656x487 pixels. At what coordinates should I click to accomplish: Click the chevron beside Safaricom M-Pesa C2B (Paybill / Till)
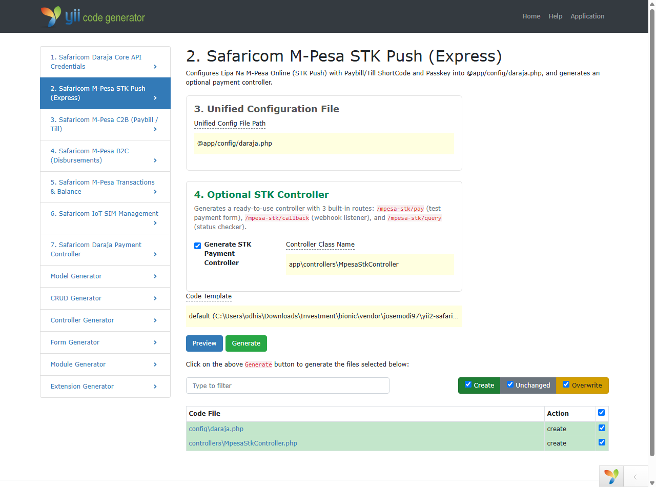point(155,129)
